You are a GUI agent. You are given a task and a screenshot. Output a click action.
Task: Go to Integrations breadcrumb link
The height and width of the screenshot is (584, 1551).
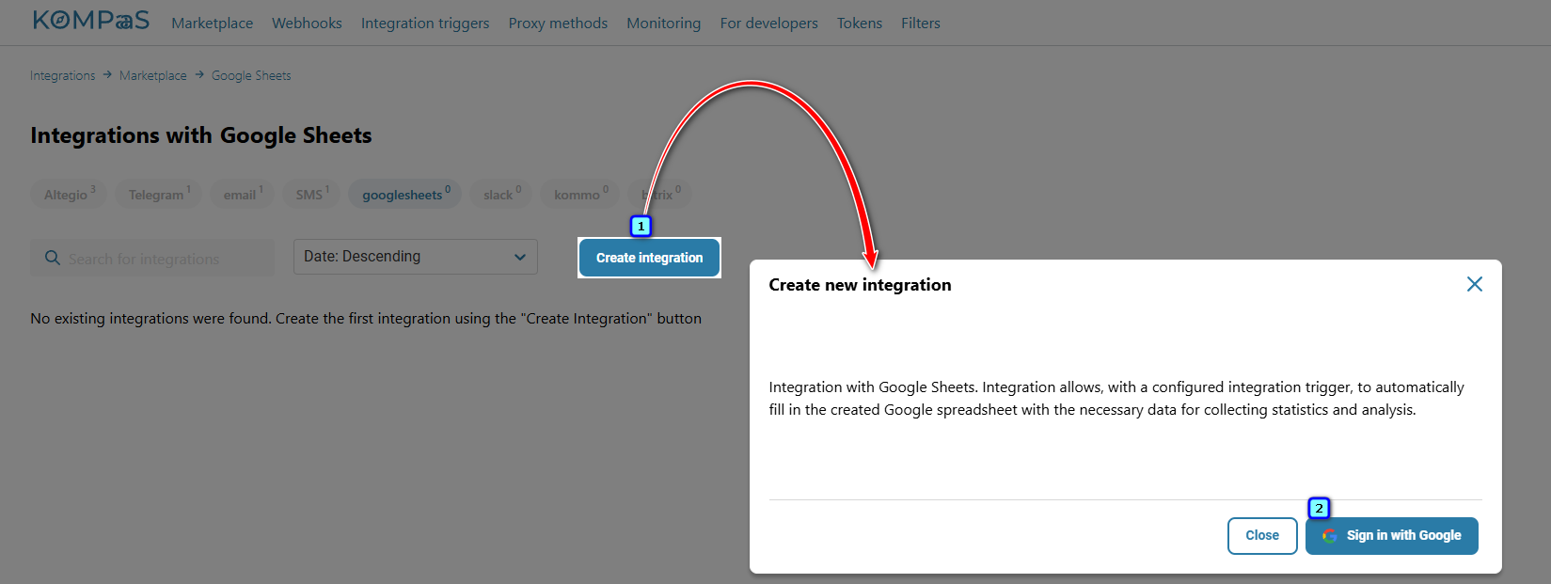[62, 75]
